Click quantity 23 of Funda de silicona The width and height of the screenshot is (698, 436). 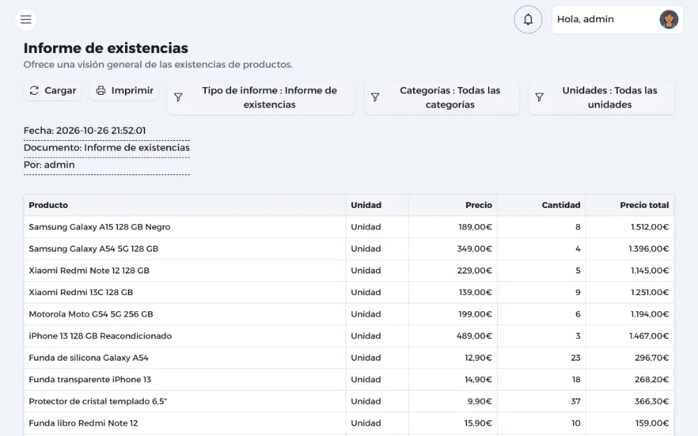(576, 358)
